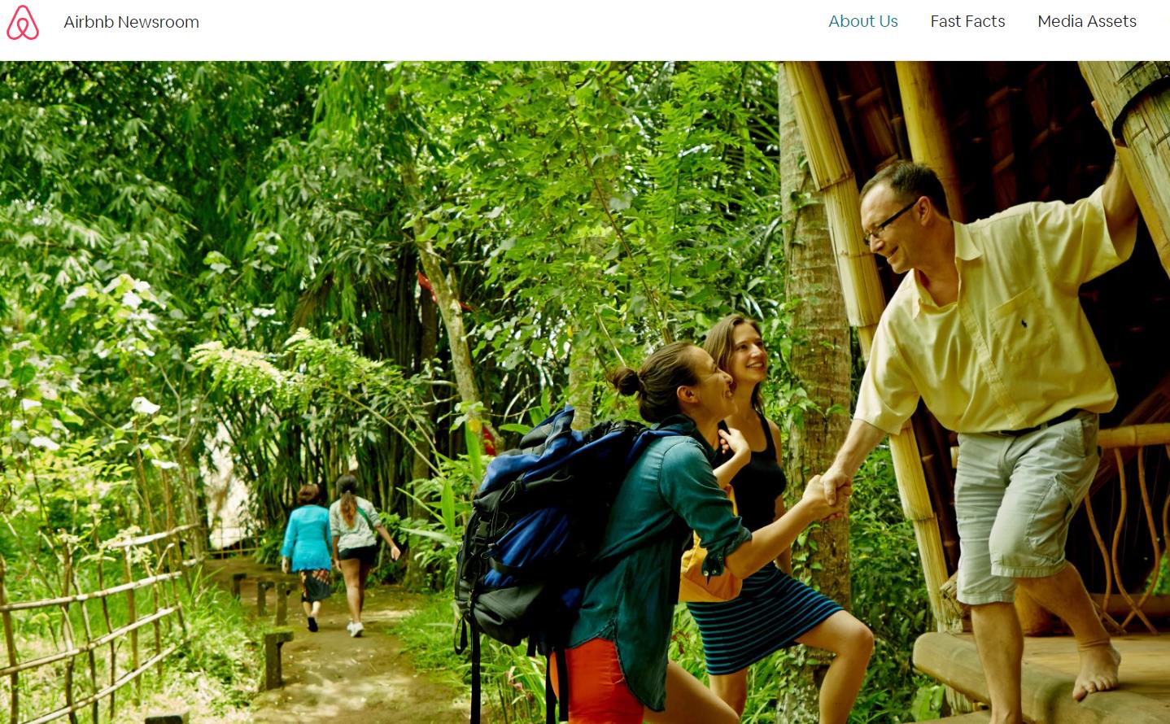
Task: Click the handshake in the hero image
Action: [827, 494]
